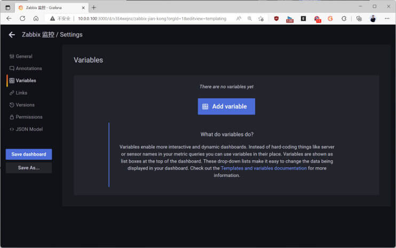
Task: Go back using the Settings arrow
Action: [12, 35]
